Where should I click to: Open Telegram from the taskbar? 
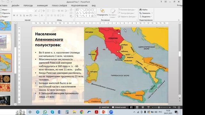[x=38, y=112]
